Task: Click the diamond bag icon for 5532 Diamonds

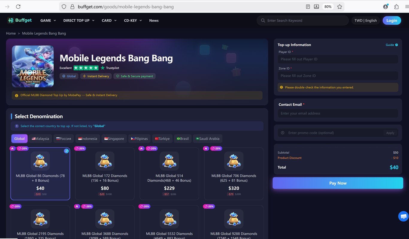Action: pos(169,219)
